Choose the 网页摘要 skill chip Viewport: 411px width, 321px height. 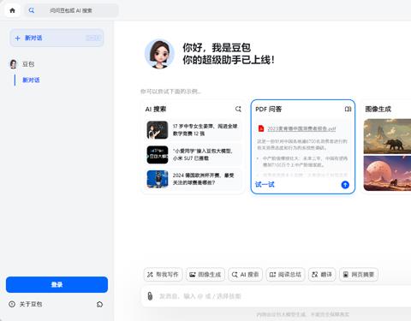359,275
